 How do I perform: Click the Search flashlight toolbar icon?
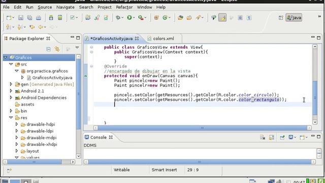pos(198,18)
